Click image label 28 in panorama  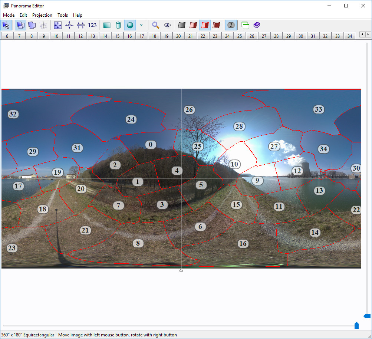click(239, 126)
